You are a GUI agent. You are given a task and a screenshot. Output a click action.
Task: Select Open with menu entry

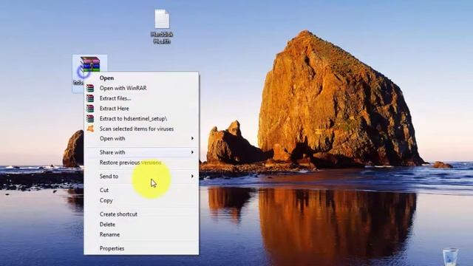point(141,138)
